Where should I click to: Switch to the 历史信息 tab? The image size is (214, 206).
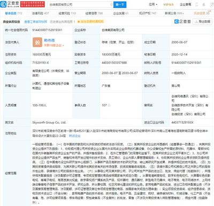click(202, 13)
